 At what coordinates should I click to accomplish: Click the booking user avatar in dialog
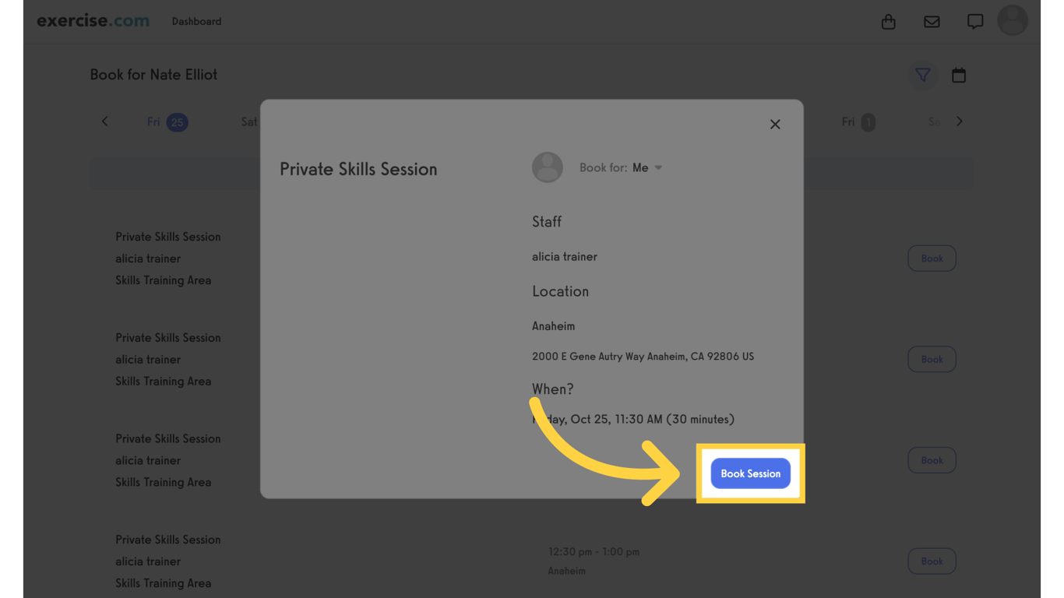(547, 167)
